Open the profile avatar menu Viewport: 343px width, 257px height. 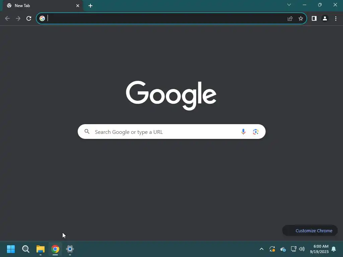325,19
